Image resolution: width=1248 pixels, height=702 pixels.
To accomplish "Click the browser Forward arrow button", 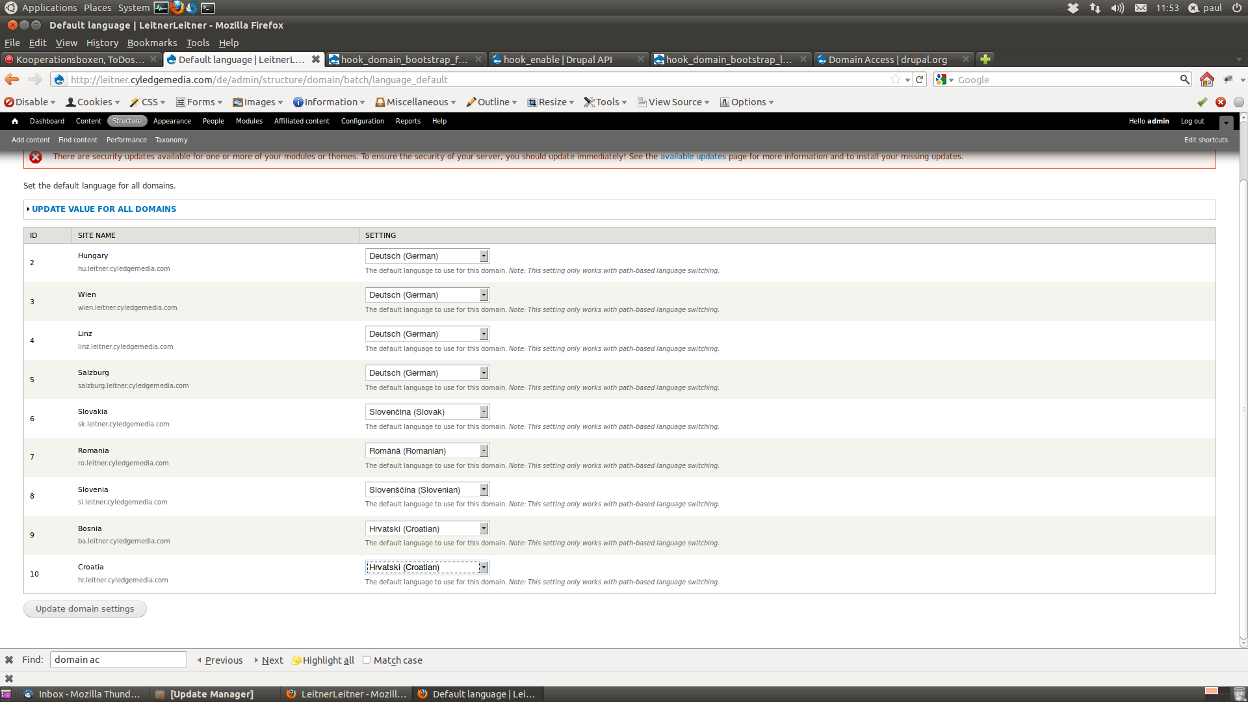I will (35, 79).
